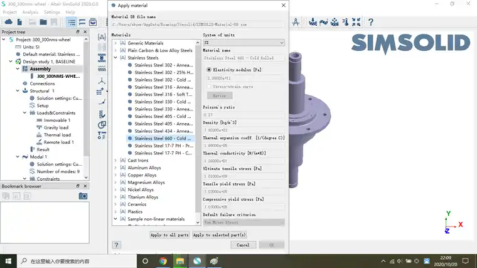Click the overlapping shapes icon in vertical toolbar
477x268 pixels.
(x=102, y=125)
